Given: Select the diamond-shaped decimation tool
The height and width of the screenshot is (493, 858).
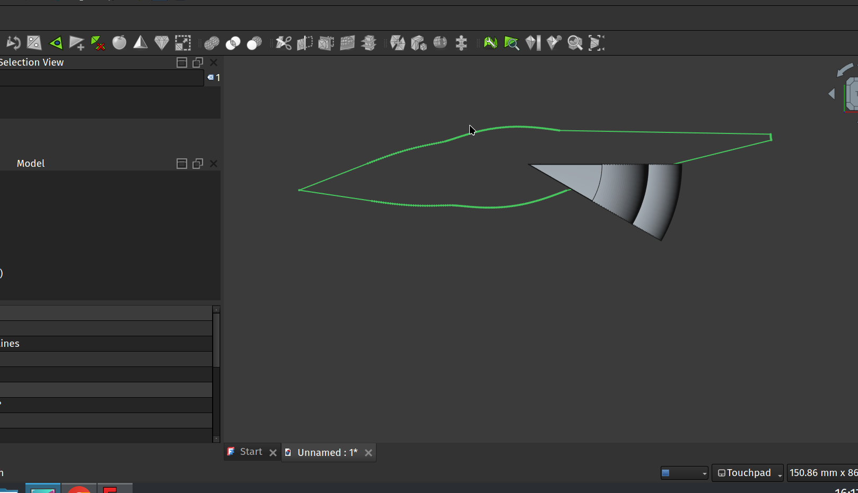Looking at the screenshot, I should pyautogui.click(x=162, y=42).
